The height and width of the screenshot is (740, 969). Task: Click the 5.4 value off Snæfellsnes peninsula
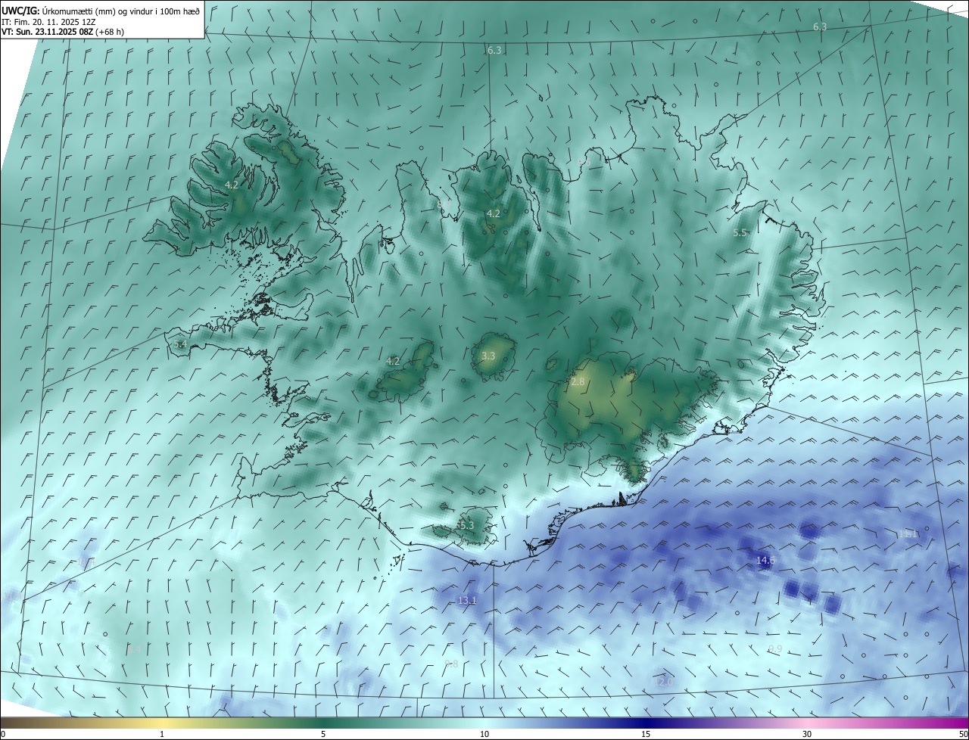click(179, 344)
